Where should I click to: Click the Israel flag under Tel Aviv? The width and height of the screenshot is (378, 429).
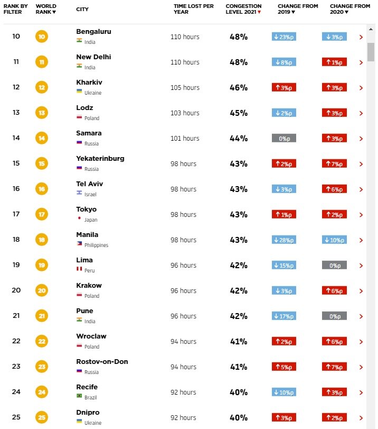[x=79, y=193]
